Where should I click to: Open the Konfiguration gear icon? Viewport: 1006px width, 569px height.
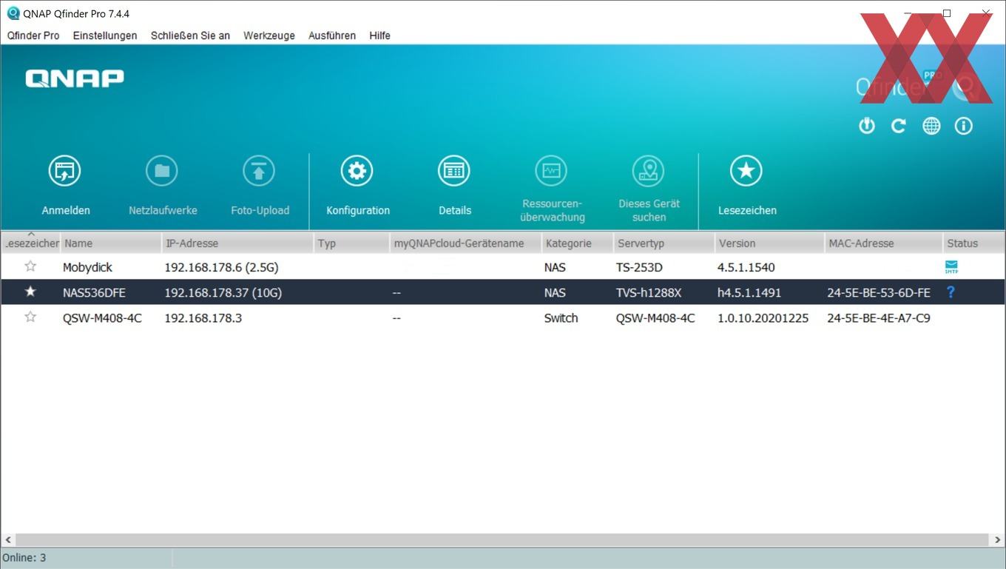pos(357,172)
